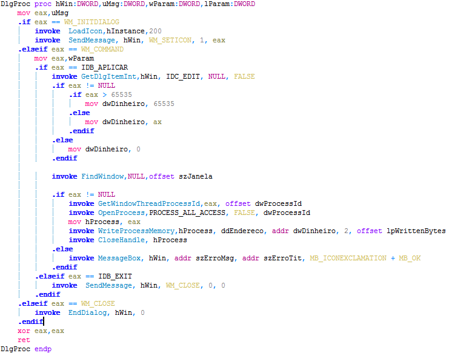This screenshot has width=455, height=353.
Task: Click the IDB_APLICAR identifier
Action: tap(104, 67)
